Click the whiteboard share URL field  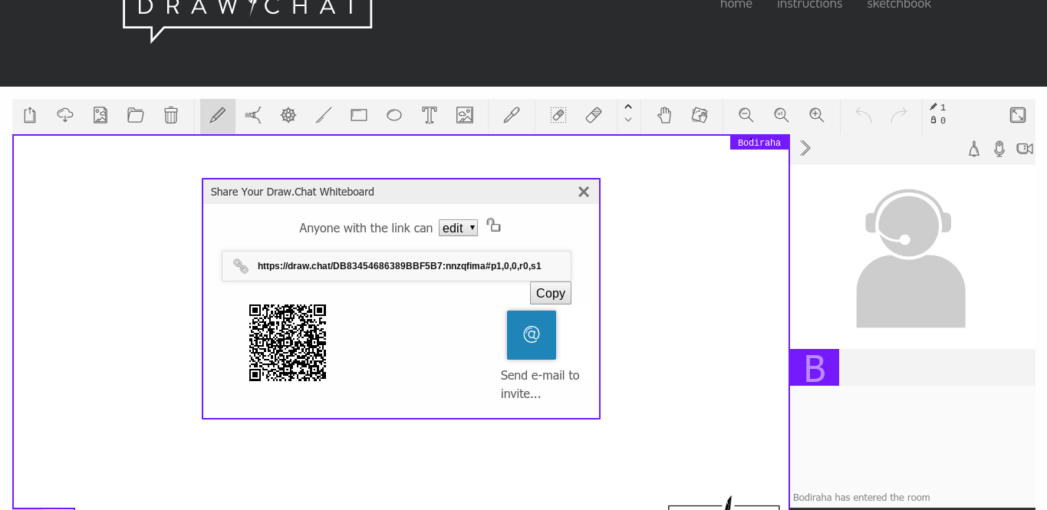(x=397, y=266)
